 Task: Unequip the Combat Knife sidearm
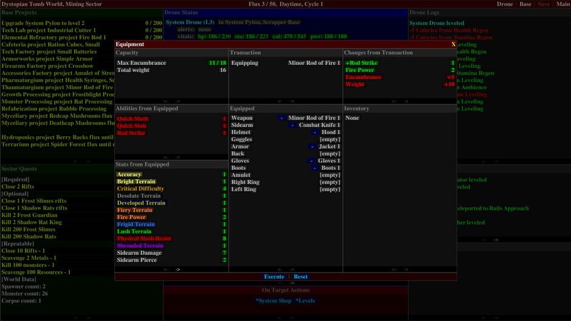[292, 125]
